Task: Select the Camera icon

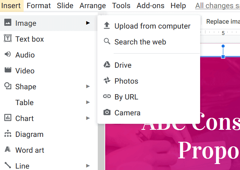Action: coord(107,113)
